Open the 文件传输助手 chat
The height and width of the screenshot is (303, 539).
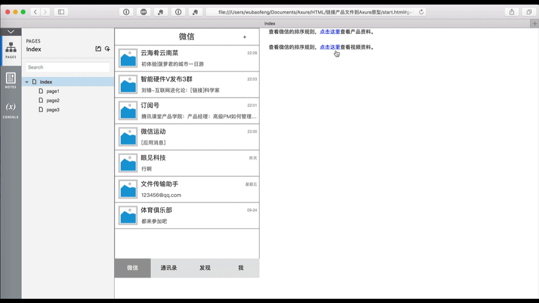click(x=187, y=189)
